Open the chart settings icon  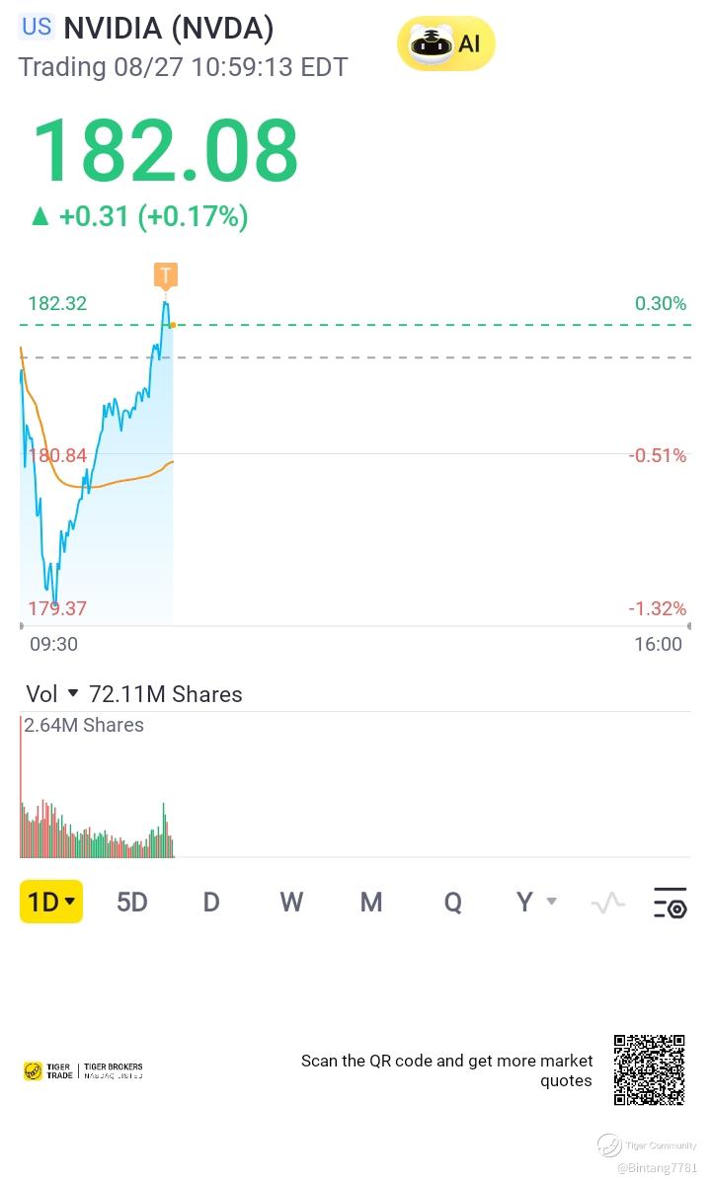[670, 903]
